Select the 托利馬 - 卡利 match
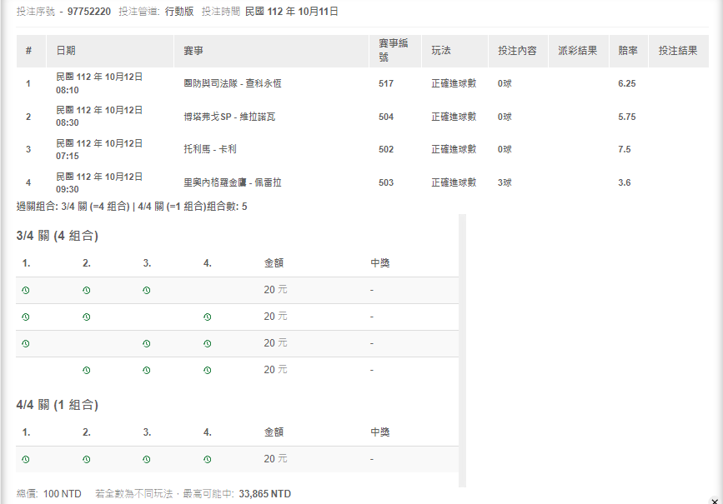The height and width of the screenshot is (504, 723). click(210, 149)
